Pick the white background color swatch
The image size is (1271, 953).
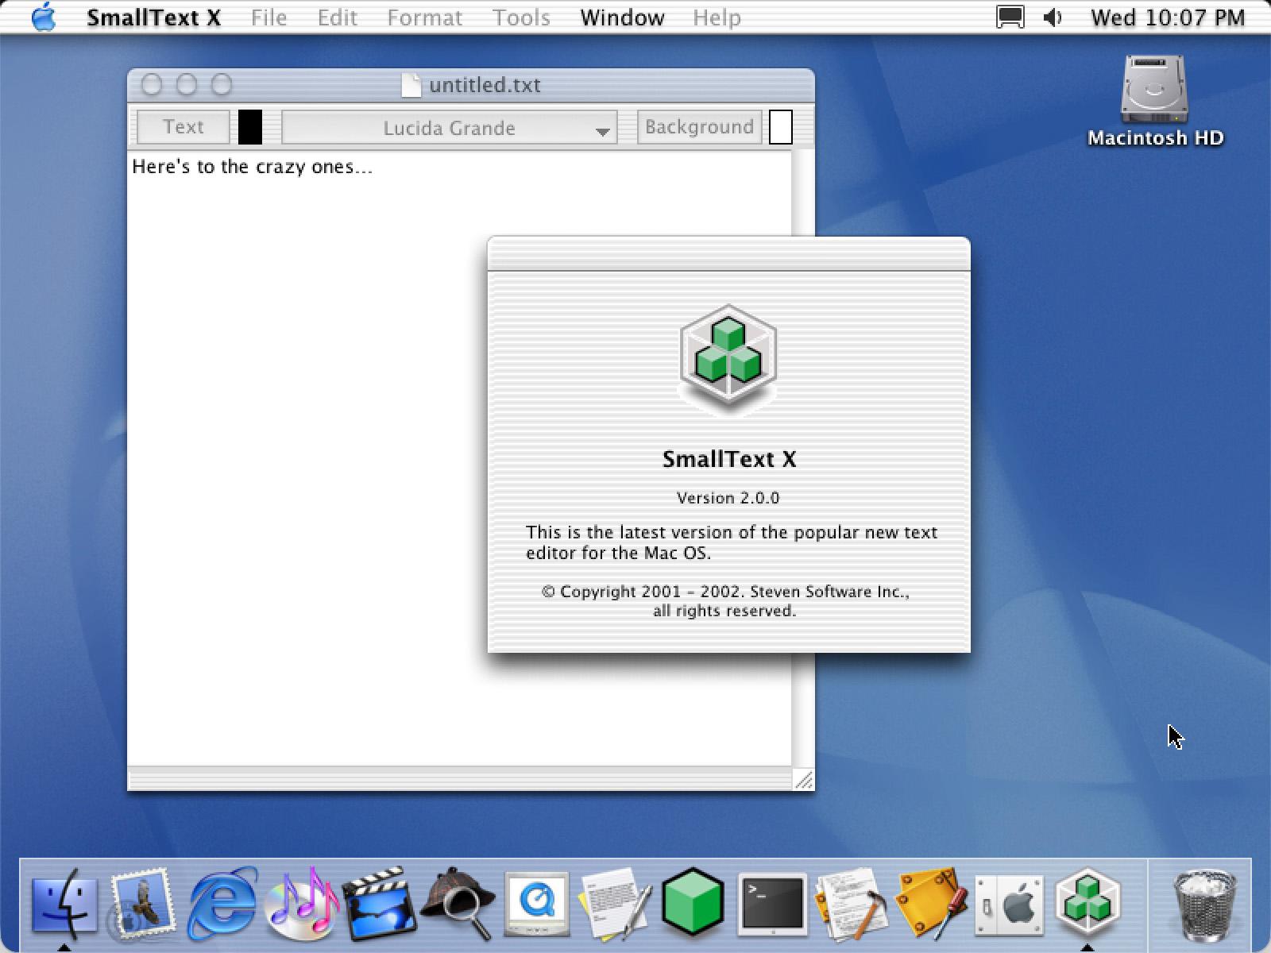click(781, 127)
